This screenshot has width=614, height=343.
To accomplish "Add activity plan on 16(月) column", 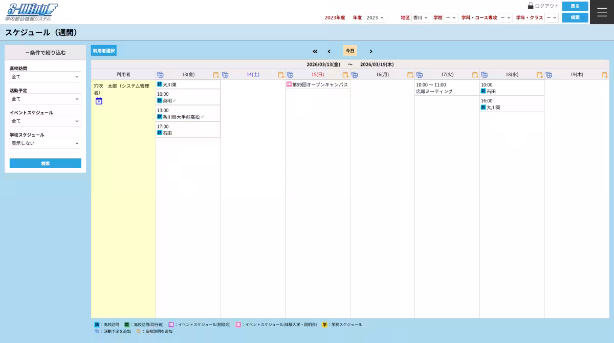I will pos(355,75).
